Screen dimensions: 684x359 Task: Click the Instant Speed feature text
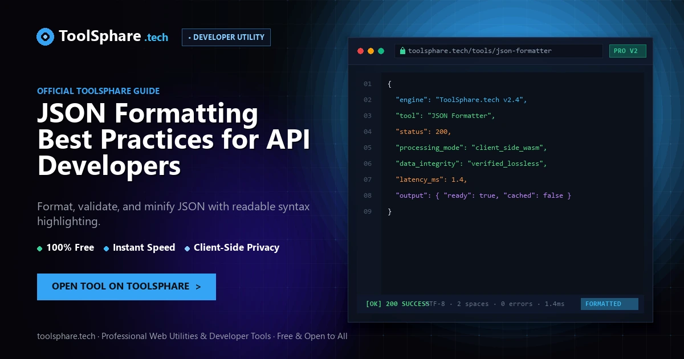[x=144, y=247]
